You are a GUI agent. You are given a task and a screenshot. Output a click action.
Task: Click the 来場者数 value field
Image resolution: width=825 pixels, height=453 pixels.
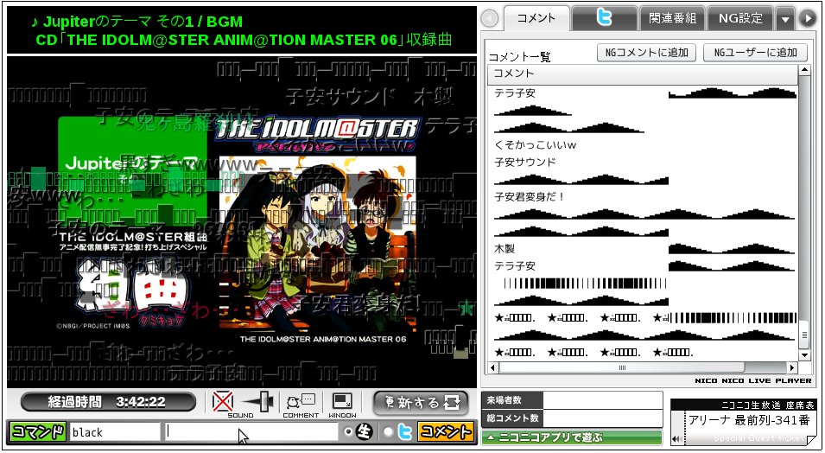(x=602, y=400)
